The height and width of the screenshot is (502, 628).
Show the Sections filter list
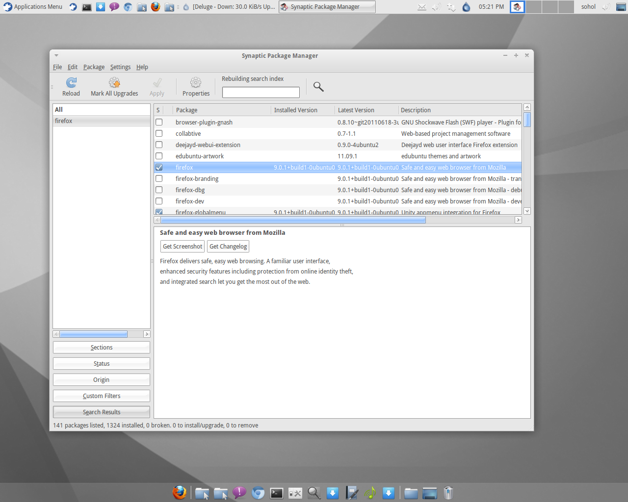[102, 348]
